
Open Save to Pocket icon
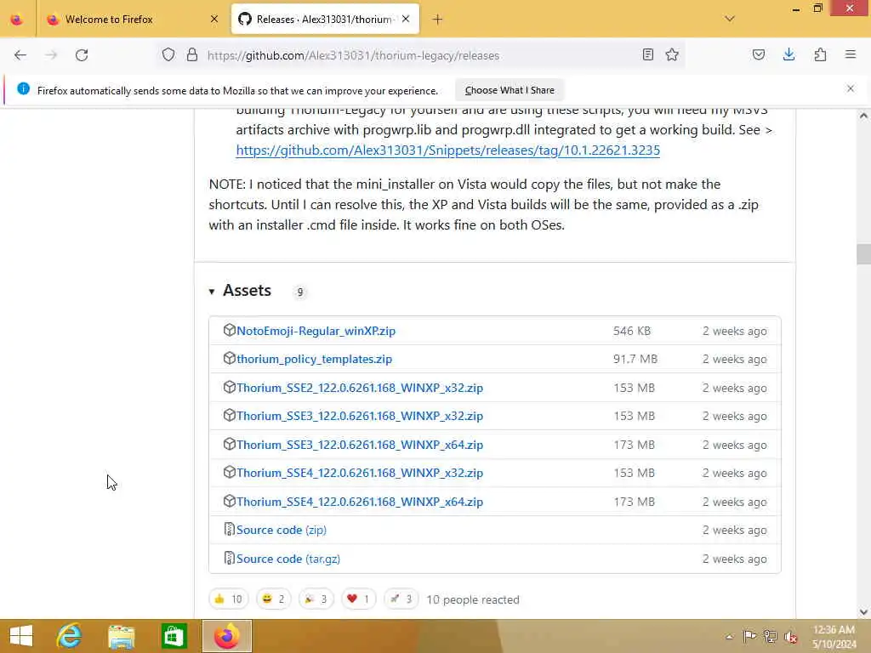758,54
